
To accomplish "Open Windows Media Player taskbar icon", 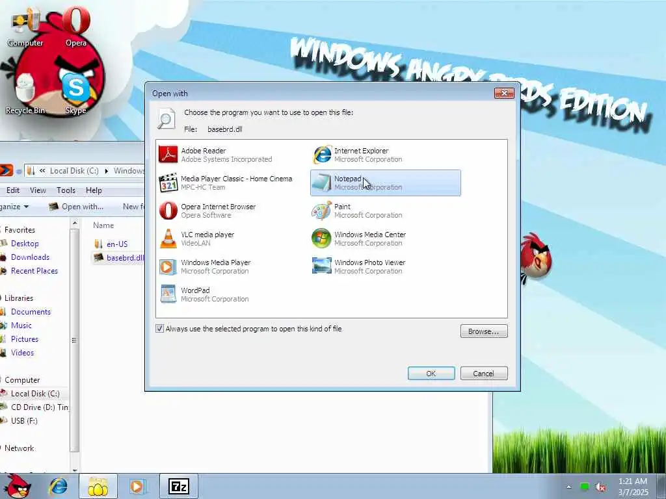I will 137,486.
